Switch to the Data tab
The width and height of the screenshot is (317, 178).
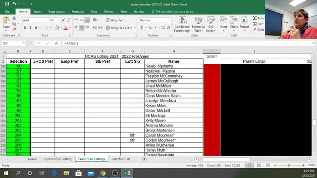click(94, 11)
